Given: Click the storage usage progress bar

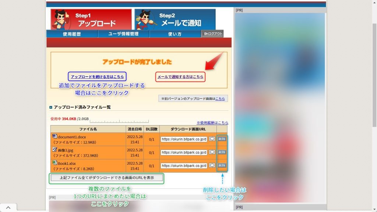Looking at the screenshot, I should point(119,121).
